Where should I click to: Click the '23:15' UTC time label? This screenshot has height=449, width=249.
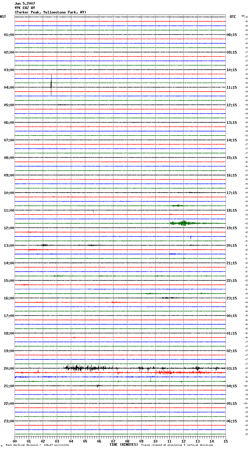(232, 298)
